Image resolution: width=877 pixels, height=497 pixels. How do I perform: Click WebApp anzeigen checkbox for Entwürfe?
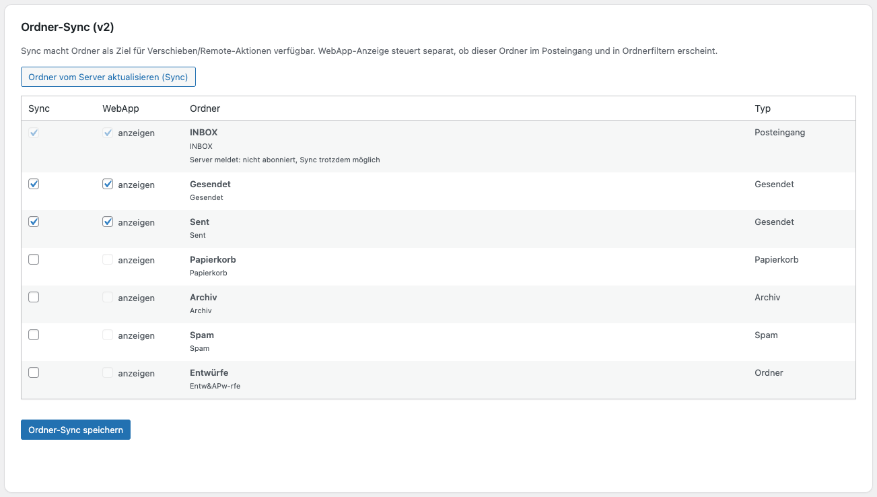click(x=108, y=372)
